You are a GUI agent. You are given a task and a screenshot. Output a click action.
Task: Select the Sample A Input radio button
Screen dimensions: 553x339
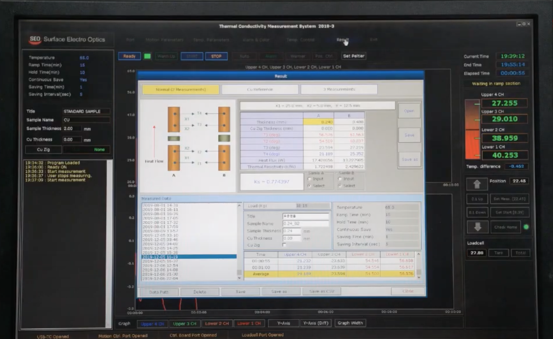(x=309, y=179)
